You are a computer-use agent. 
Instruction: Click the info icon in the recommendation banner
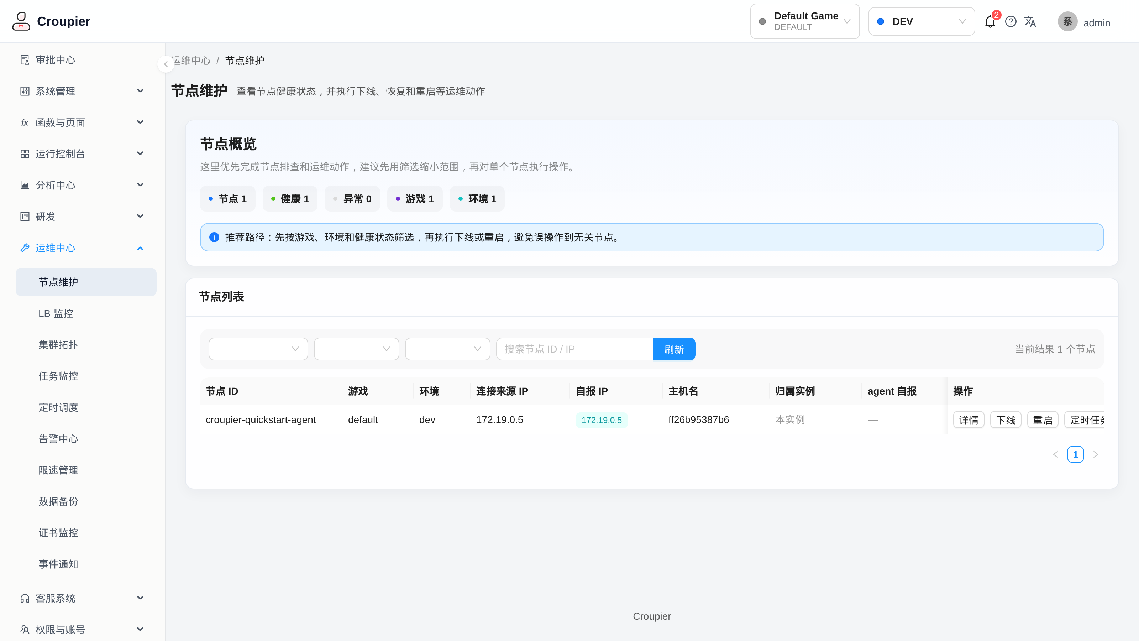coord(214,237)
